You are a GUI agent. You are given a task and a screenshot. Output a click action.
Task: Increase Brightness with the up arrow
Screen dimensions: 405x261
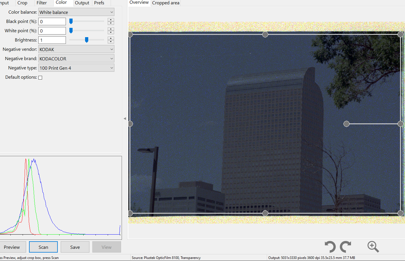pyautogui.click(x=111, y=38)
